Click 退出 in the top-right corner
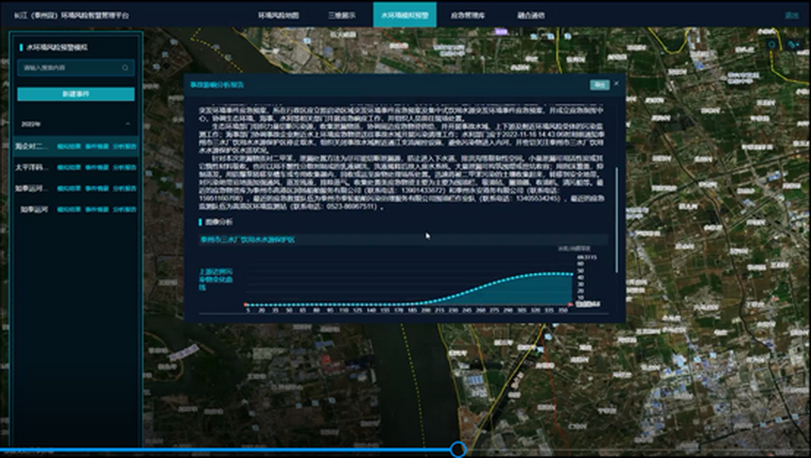 (x=791, y=15)
